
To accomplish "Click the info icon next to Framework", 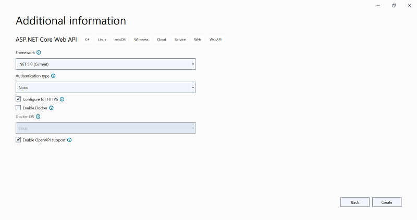I will [x=39, y=53].
